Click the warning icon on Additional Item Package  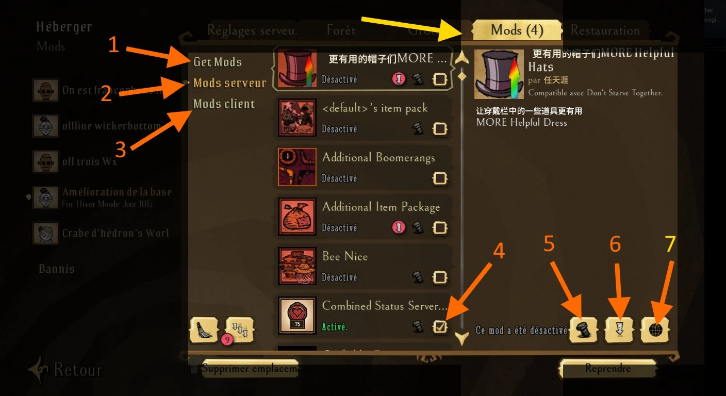click(x=399, y=227)
